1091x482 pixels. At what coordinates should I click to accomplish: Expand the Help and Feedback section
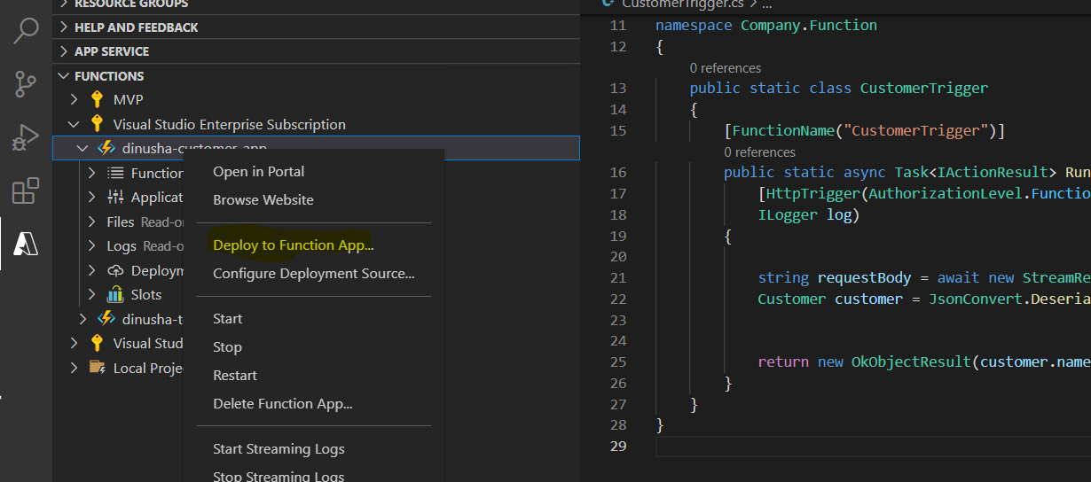[65, 27]
